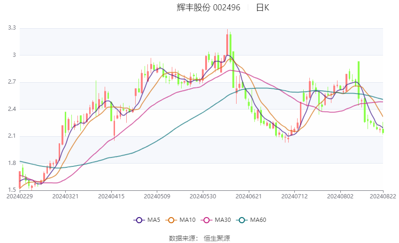Click the x-axis date label 20240509
Image resolution: width=399 pixels, height=243 pixels.
pyautogui.click(x=157, y=196)
